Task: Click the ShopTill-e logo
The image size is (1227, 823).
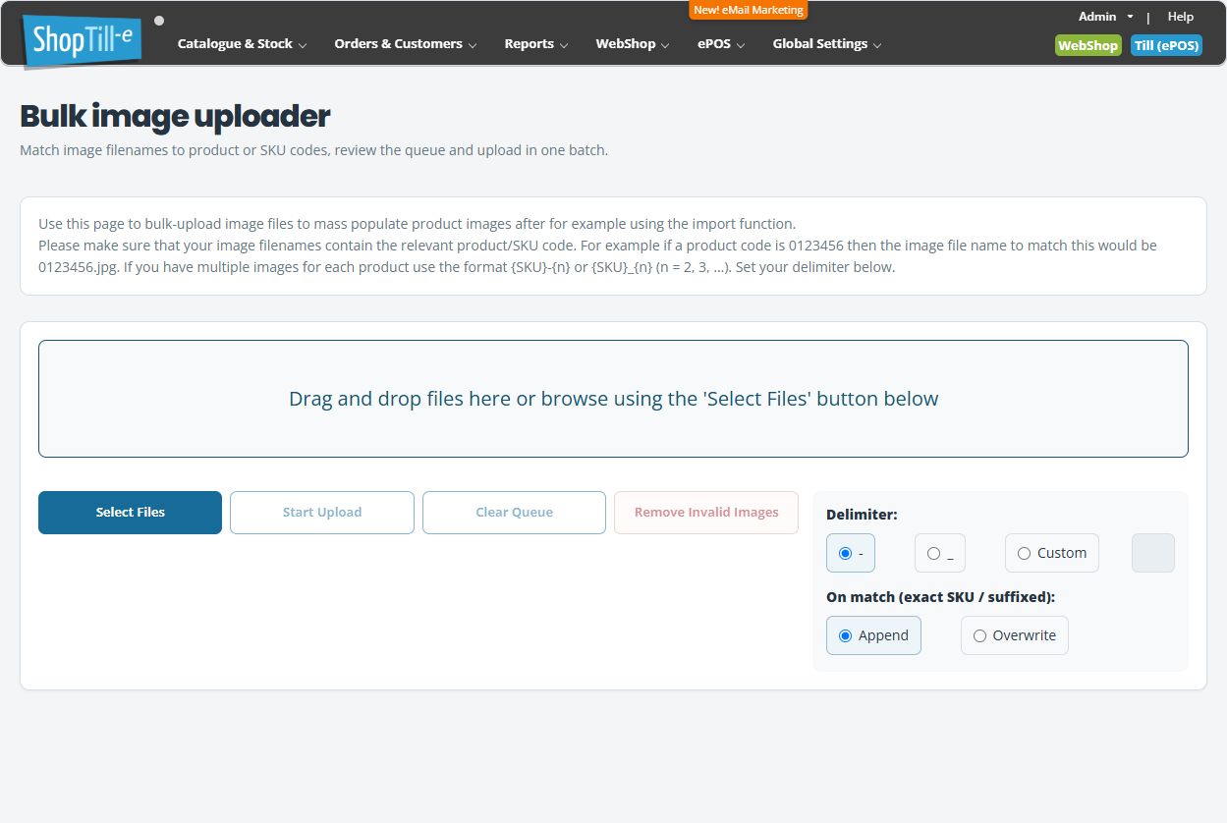Action: pos(84,41)
